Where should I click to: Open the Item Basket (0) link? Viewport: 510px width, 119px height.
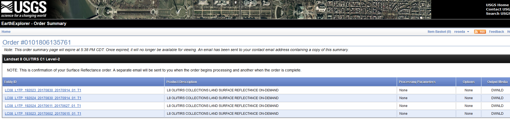(439, 32)
